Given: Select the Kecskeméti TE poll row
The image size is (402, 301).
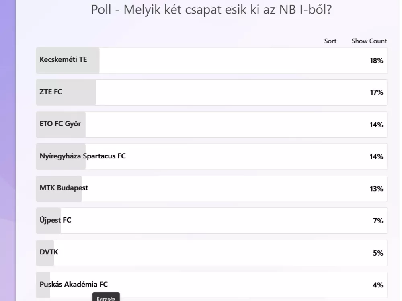Looking at the screenshot, I should [x=211, y=61].
